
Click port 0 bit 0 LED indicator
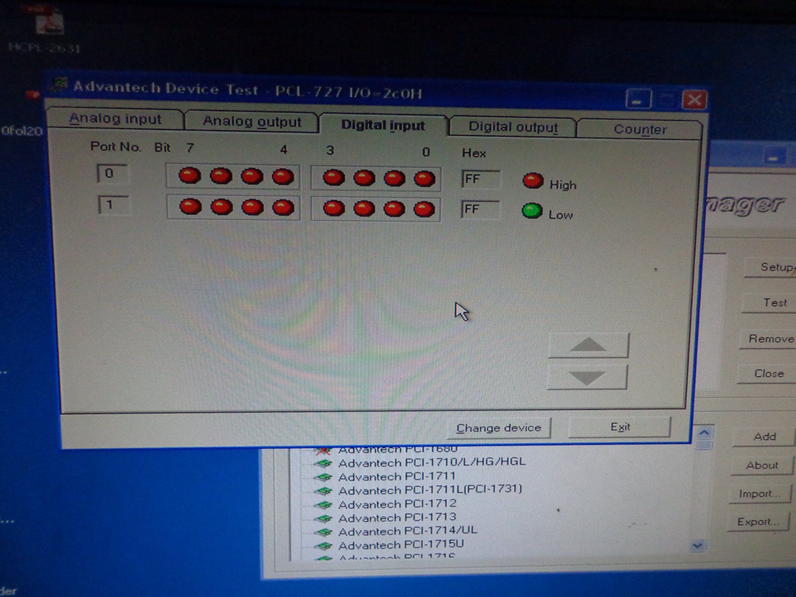425,179
